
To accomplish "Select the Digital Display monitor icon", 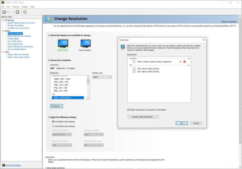I will click(63, 44).
